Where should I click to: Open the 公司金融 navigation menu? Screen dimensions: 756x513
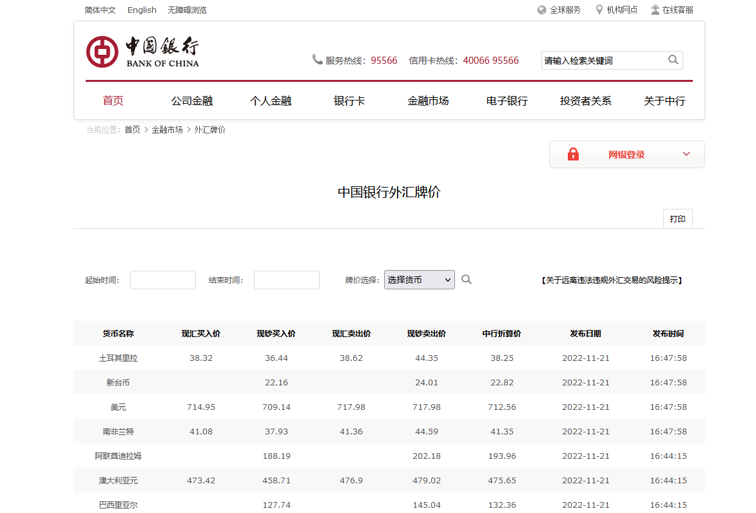(192, 101)
